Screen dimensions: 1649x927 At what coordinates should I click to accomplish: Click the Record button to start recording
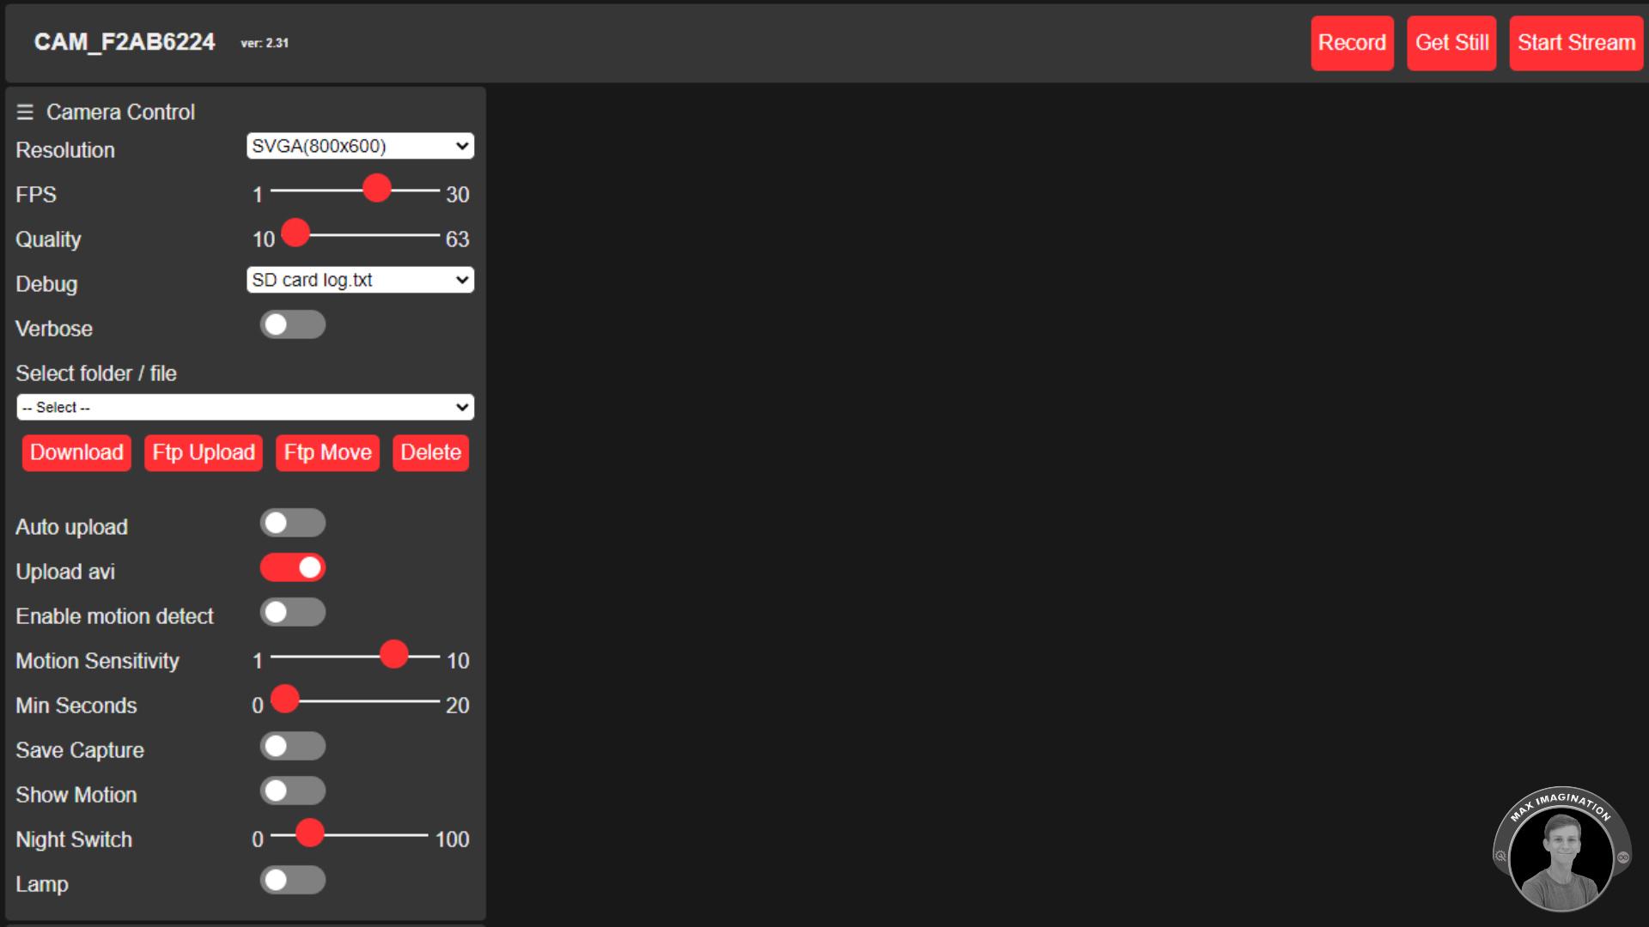(1351, 43)
